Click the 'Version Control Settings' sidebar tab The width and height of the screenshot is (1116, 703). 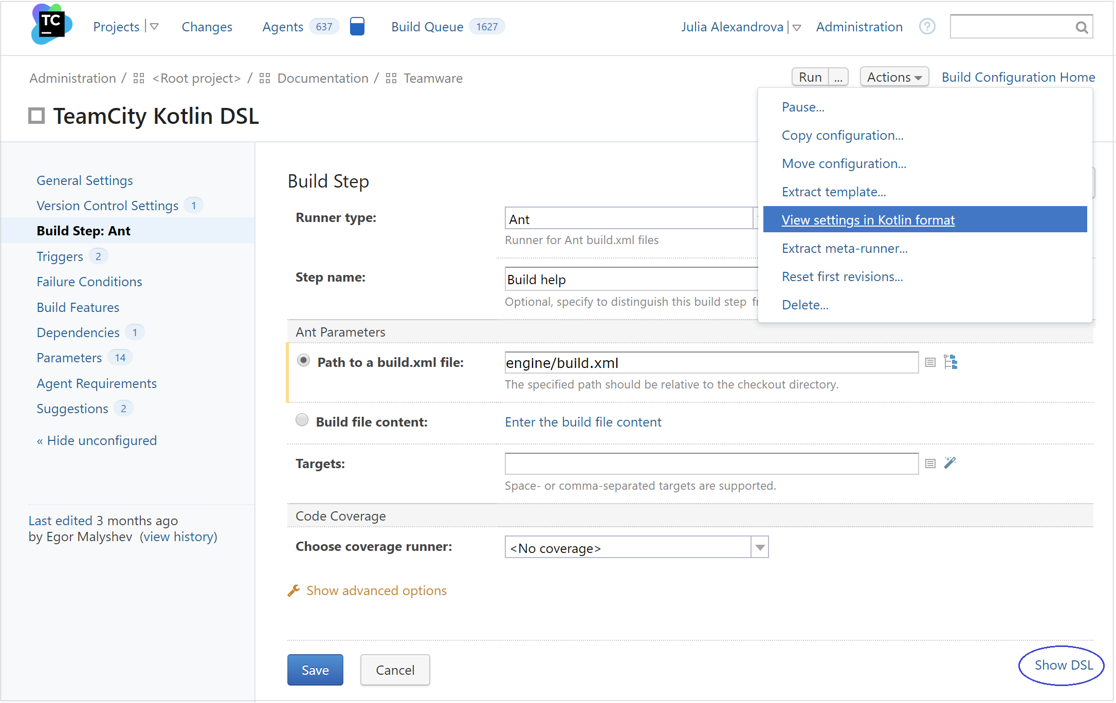[108, 205]
